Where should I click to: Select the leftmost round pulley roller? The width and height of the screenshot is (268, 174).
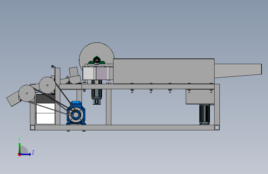point(27,93)
